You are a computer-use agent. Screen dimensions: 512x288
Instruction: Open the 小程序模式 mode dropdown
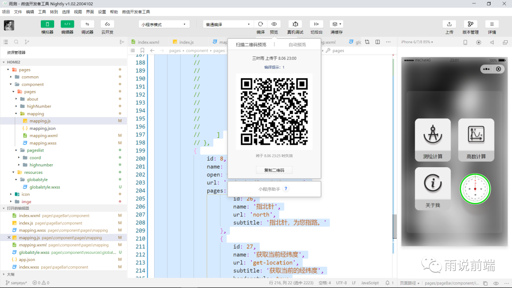point(164,24)
